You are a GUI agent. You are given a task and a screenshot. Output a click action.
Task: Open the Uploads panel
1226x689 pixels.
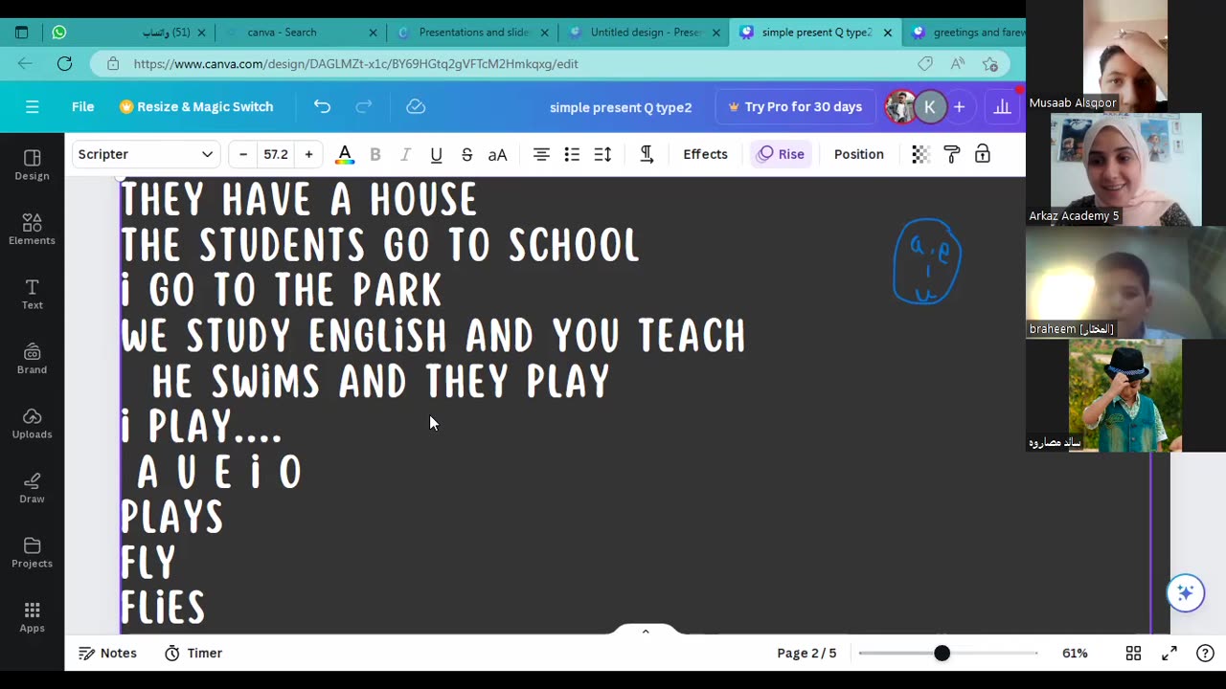coord(32,423)
